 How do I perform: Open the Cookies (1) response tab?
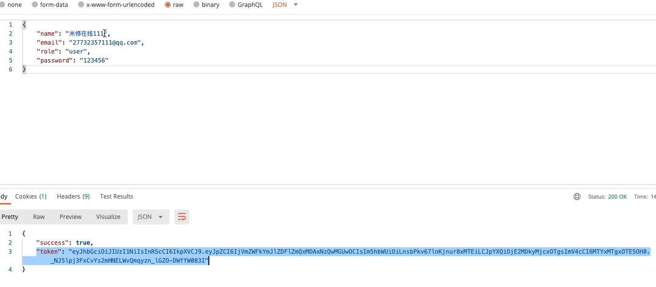pos(30,197)
